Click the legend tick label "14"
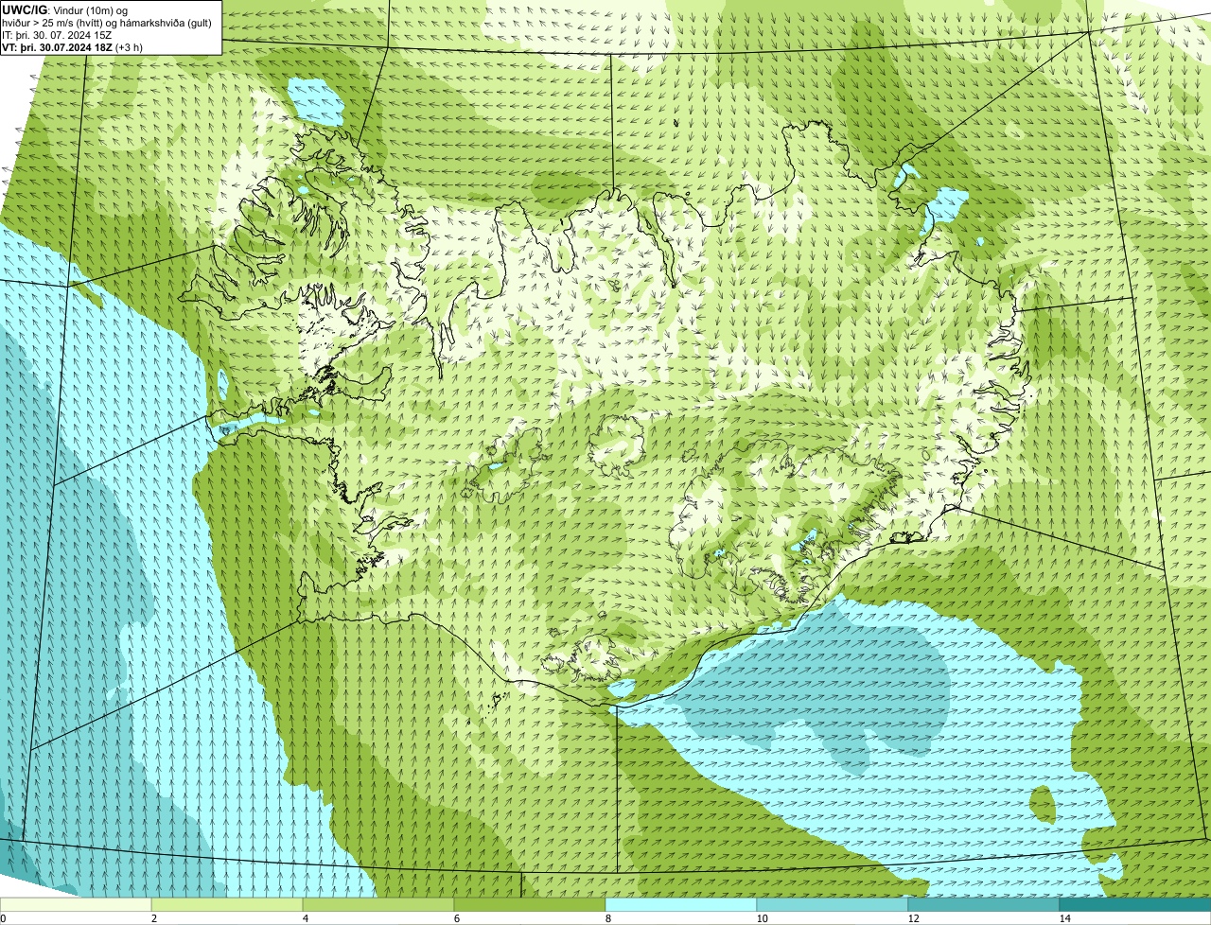Image resolution: width=1211 pixels, height=925 pixels. pyautogui.click(x=1064, y=918)
